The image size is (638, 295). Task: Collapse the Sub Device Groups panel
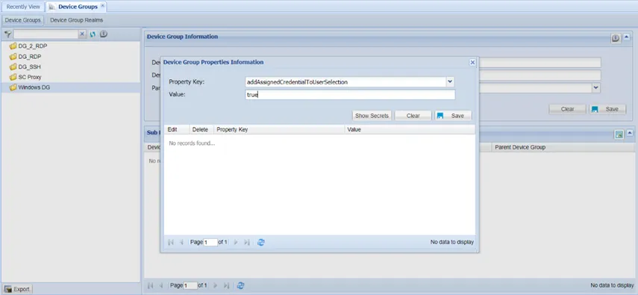pos(630,133)
